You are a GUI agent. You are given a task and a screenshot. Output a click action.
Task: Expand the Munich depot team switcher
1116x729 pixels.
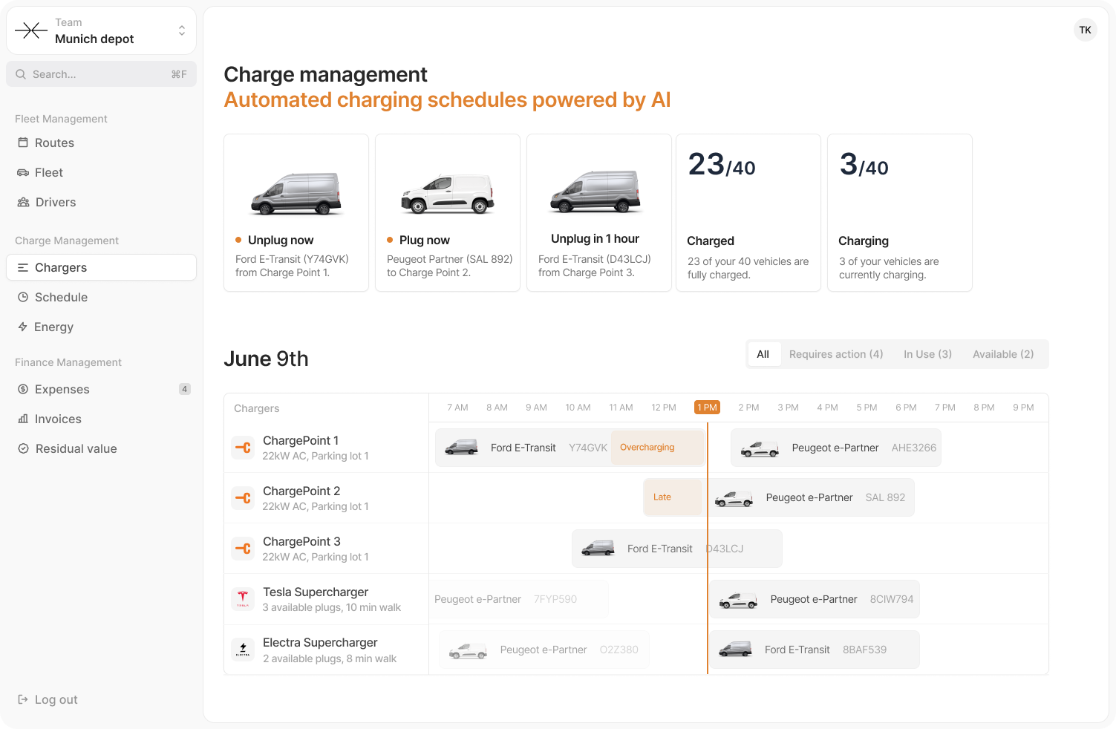181,30
